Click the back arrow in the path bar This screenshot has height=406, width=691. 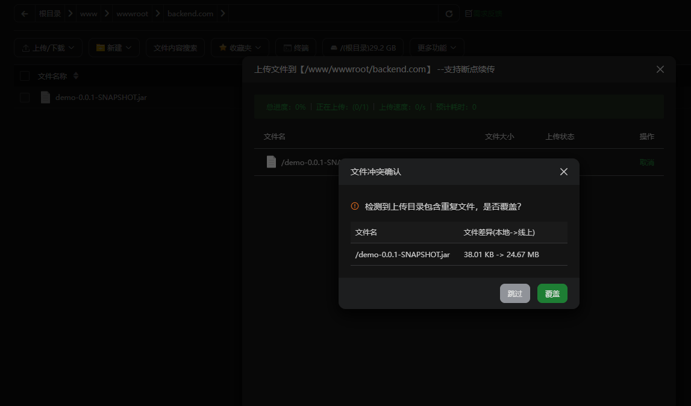click(25, 13)
